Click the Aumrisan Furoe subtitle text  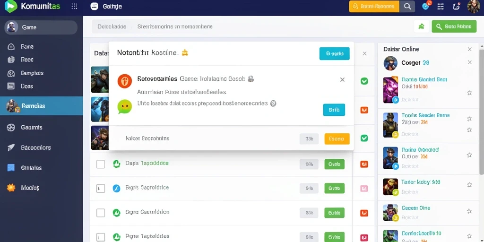pos(181,92)
